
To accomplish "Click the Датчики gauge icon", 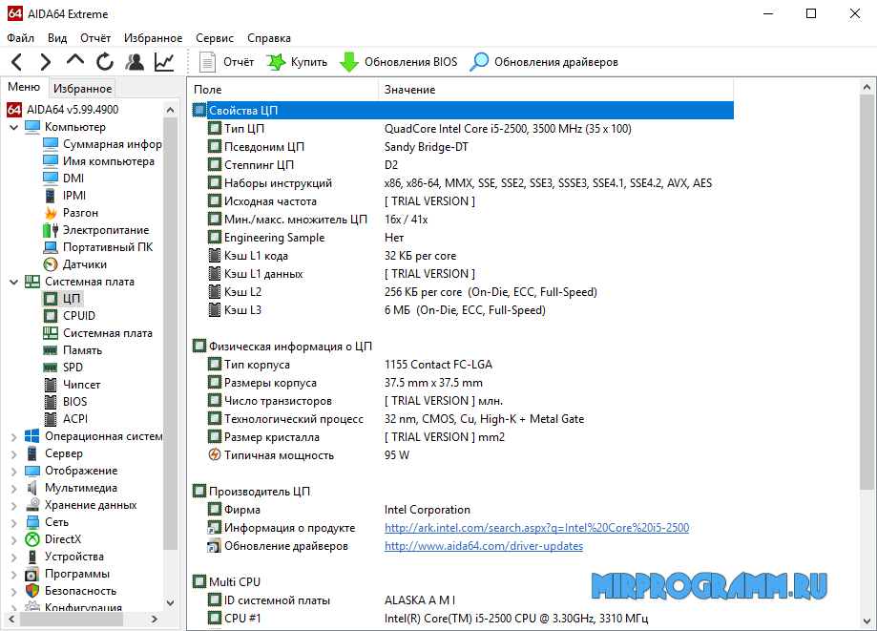I will click(51, 264).
